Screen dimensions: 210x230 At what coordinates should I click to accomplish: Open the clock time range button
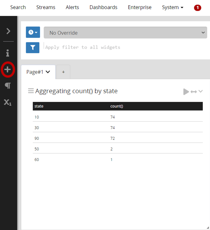click(x=33, y=32)
